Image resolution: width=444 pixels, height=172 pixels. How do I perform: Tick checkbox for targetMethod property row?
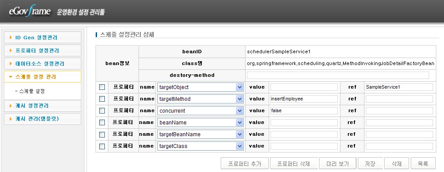pos(102,99)
